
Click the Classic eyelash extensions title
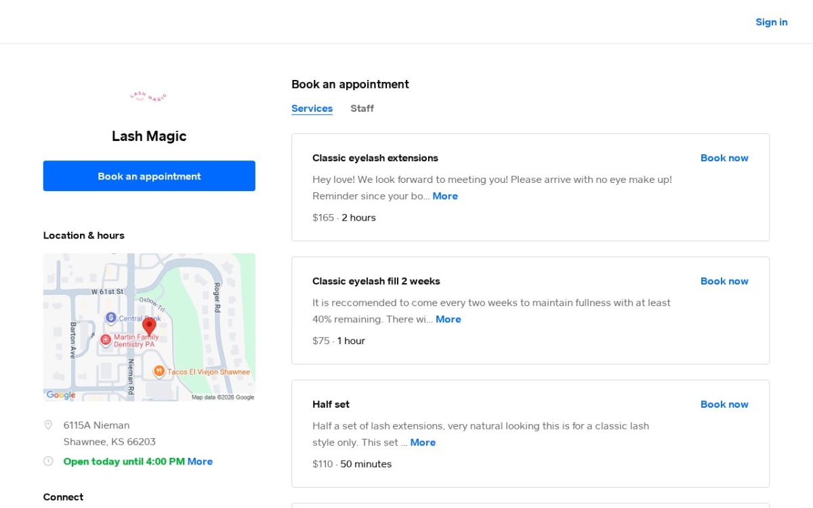tap(375, 158)
